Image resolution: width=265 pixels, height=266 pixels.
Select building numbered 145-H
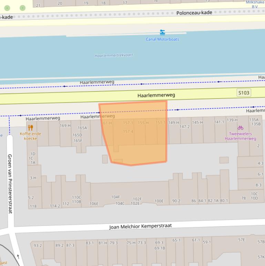pyautogui.click(x=197, y=122)
